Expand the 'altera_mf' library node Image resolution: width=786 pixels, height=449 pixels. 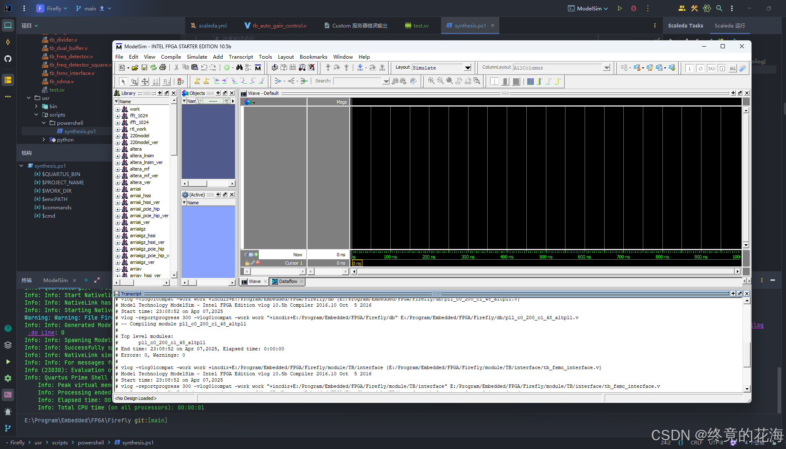pos(118,169)
